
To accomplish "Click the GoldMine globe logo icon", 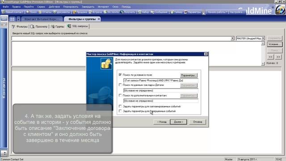I will tap(280, 9).
